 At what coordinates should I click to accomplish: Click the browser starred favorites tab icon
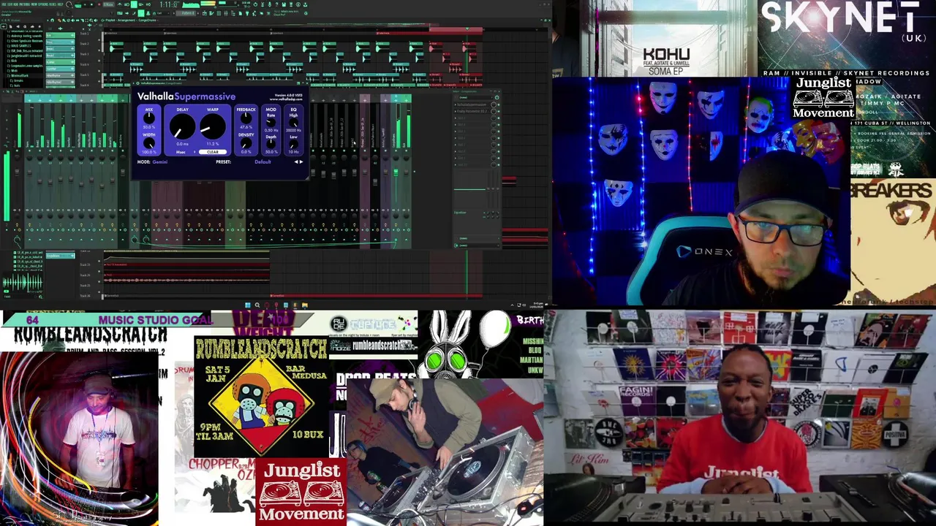coord(39,26)
